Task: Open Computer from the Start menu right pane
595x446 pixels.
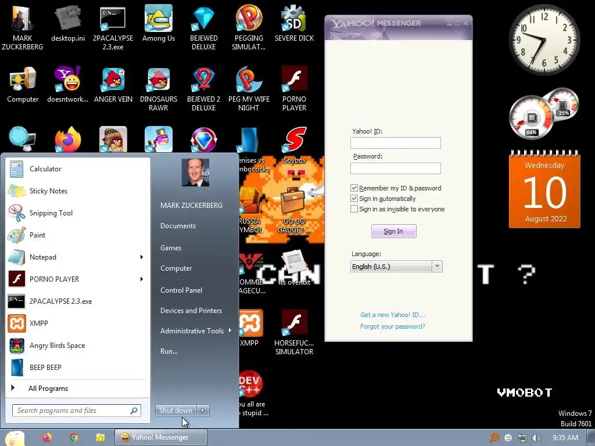Action: coord(176,268)
